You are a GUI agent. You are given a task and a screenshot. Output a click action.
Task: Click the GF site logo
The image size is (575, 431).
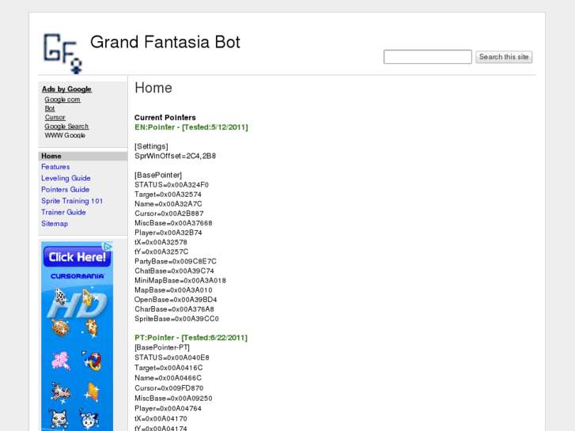[x=62, y=54]
